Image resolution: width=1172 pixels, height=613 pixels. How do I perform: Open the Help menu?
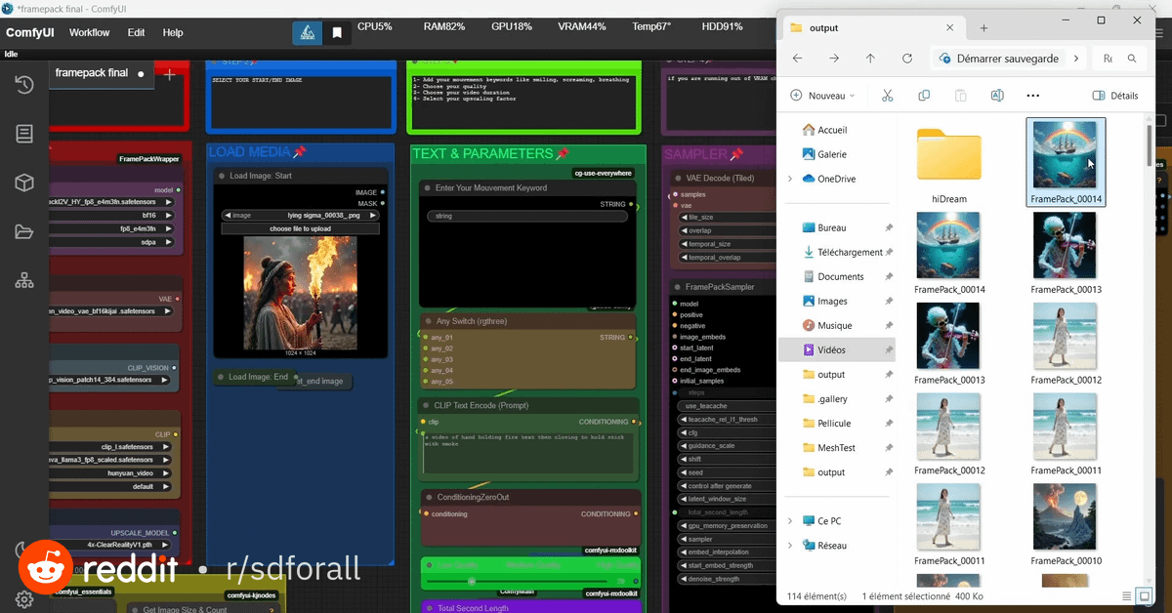pyautogui.click(x=173, y=32)
